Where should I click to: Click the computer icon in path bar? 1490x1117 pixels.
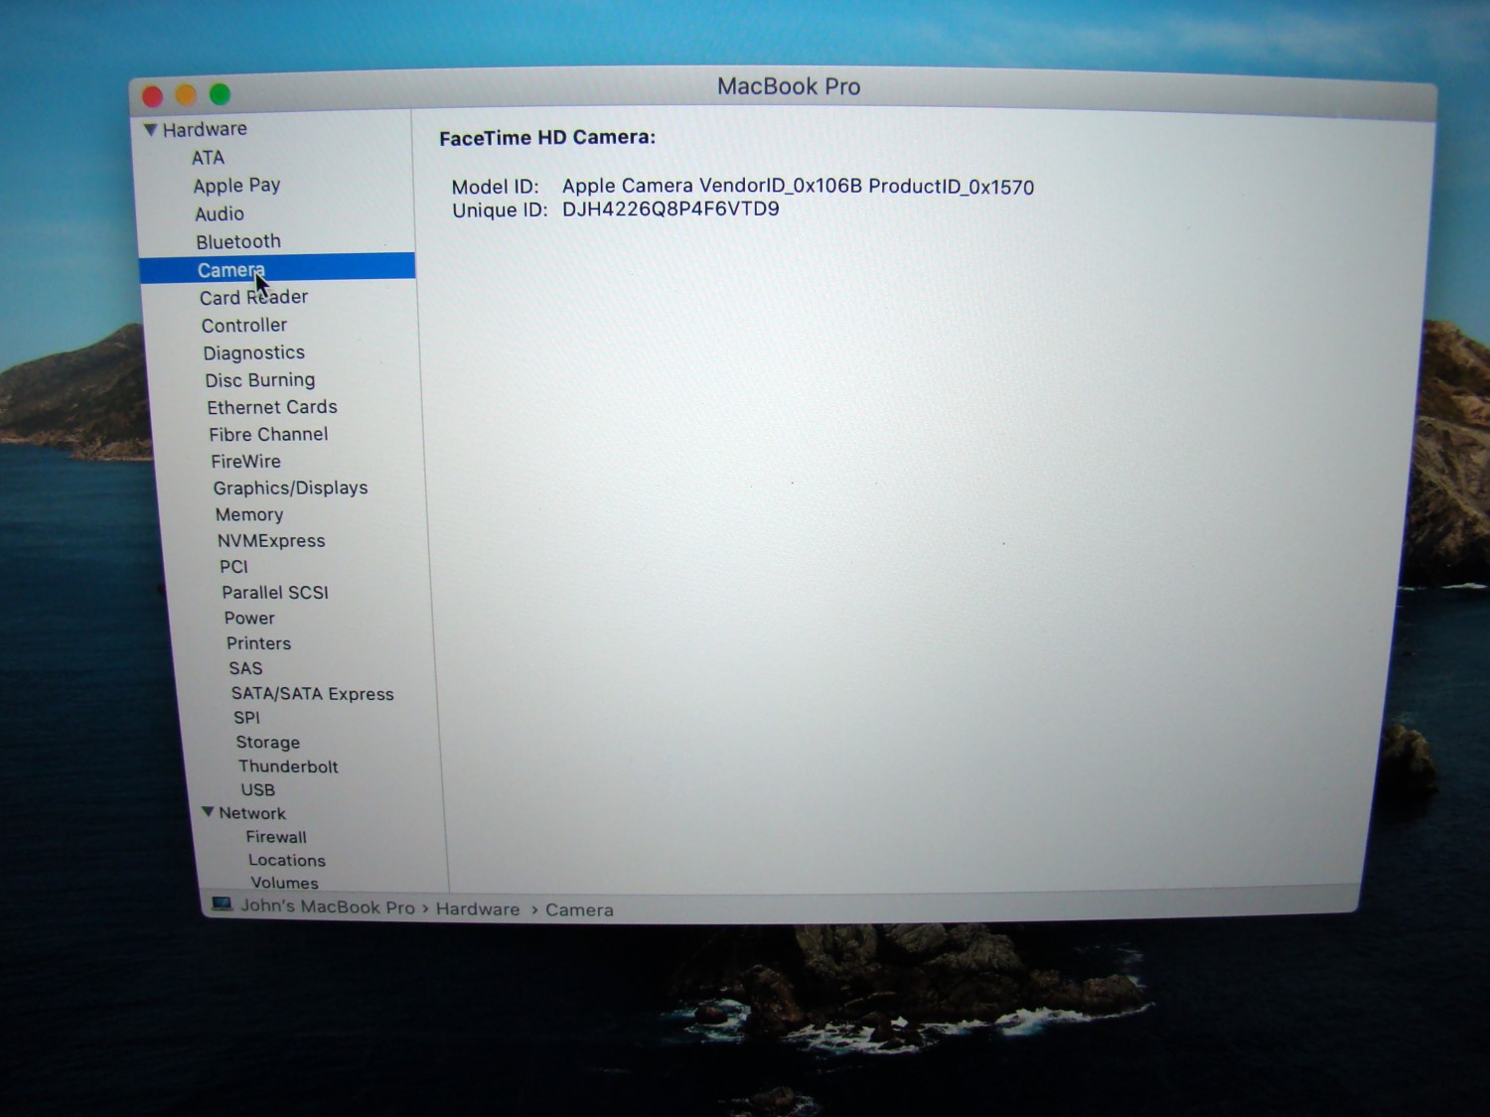click(x=222, y=905)
